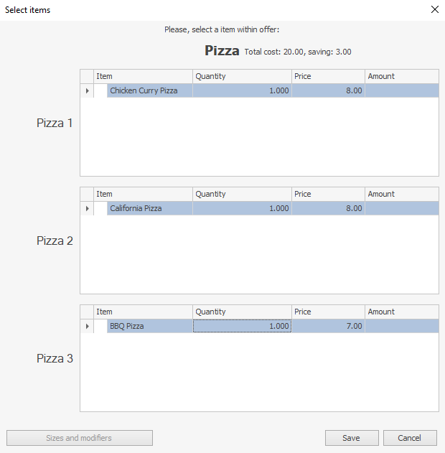Select California Pizza item cell
Screen dimensions: 445x453
click(x=149, y=208)
